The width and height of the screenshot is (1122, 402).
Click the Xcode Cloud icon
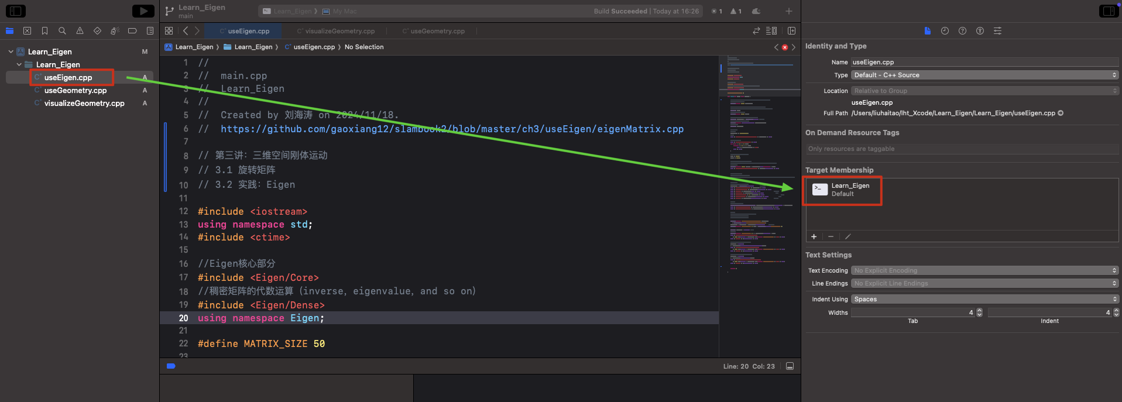756,11
